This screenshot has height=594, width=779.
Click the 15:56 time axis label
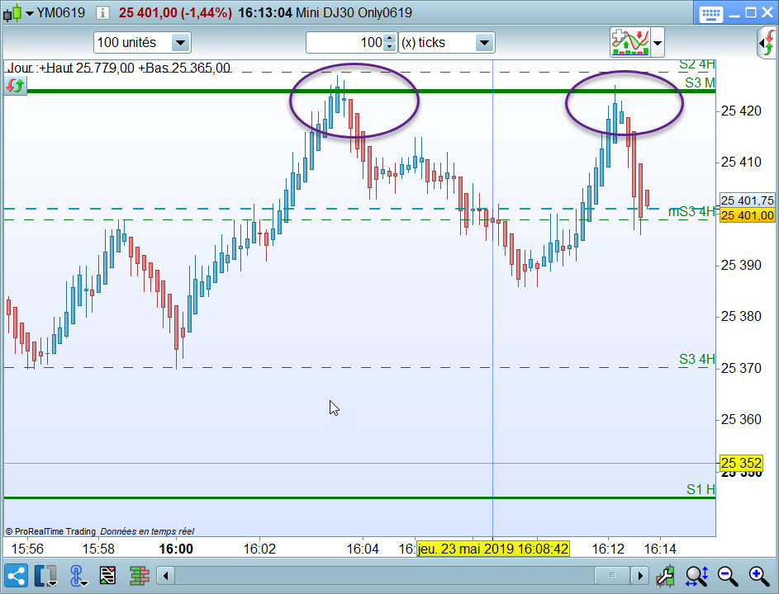(27, 549)
